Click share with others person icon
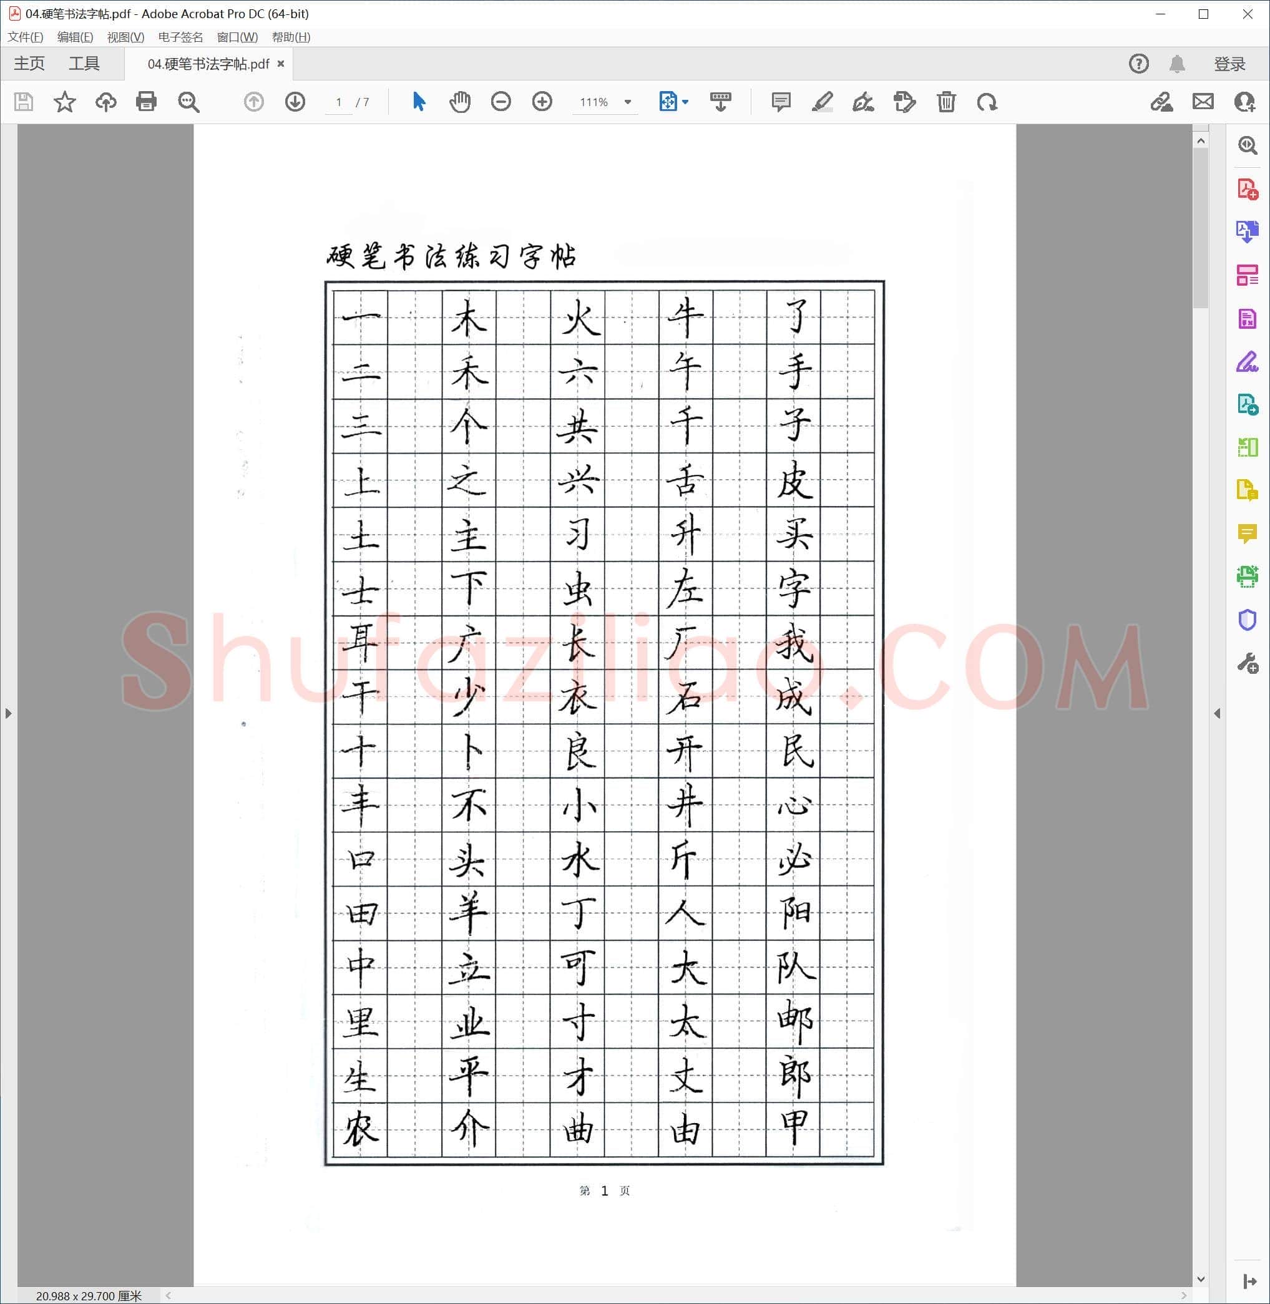 point(1244,102)
